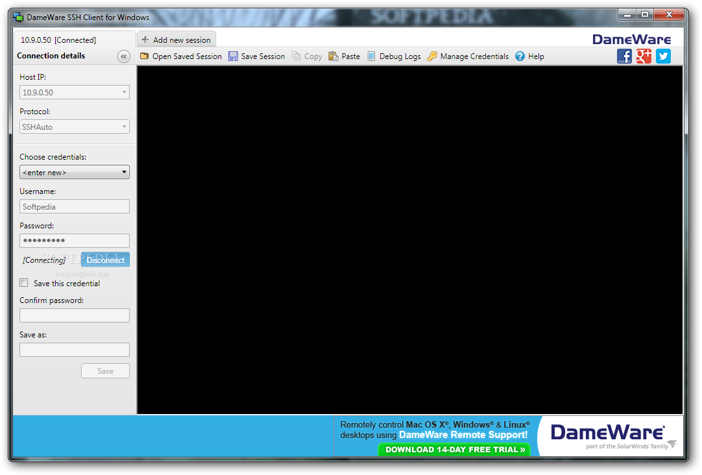Click the Manage Credentials key icon

pos(432,56)
